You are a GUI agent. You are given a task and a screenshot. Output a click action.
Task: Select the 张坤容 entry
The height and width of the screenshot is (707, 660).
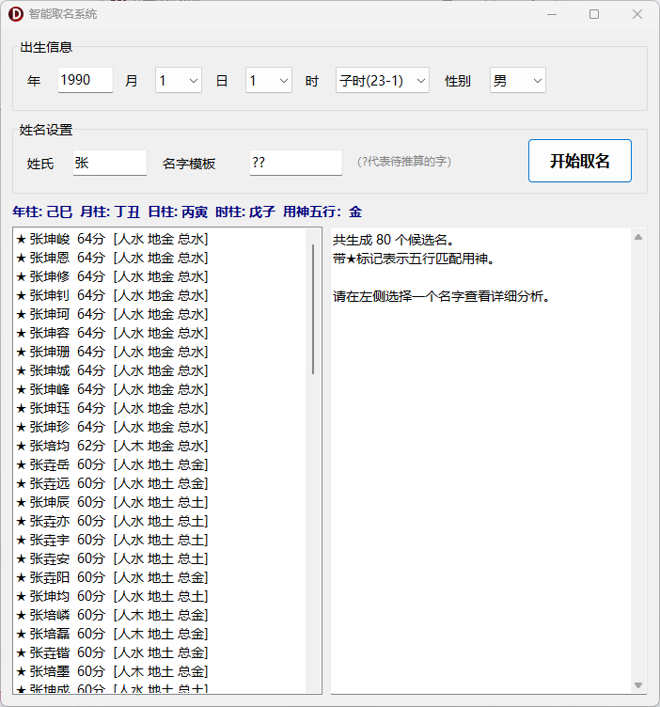pos(160,333)
